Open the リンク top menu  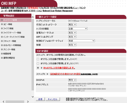pyautogui.click(x=83, y=8)
